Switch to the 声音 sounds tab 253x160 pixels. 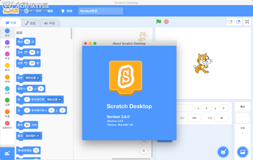click(50, 23)
